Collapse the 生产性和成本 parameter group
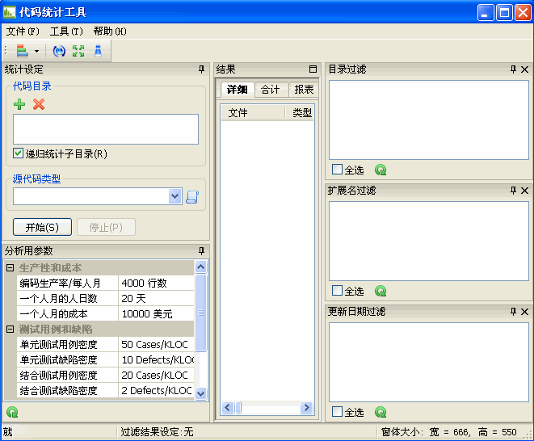Screen dimensions: 534x441 click(10, 267)
